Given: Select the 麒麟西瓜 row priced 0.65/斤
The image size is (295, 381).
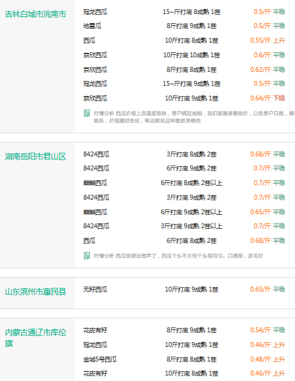Looking at the screenshot, I should [184, 212].
